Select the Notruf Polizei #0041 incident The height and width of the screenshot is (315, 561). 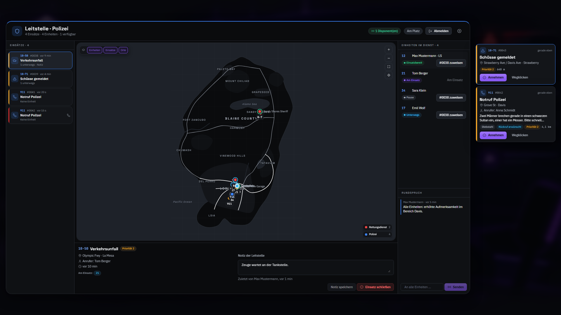tap(40, 97)
